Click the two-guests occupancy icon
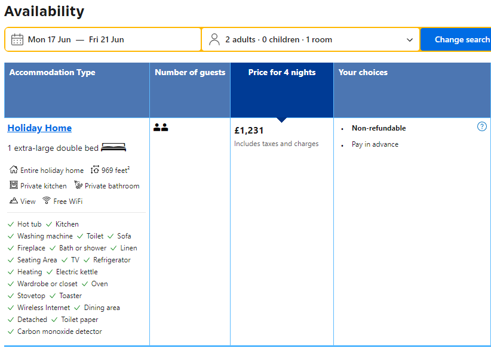The height and width of the screenshot is (347, 491). pyautogui.click(x=161, y=128)
